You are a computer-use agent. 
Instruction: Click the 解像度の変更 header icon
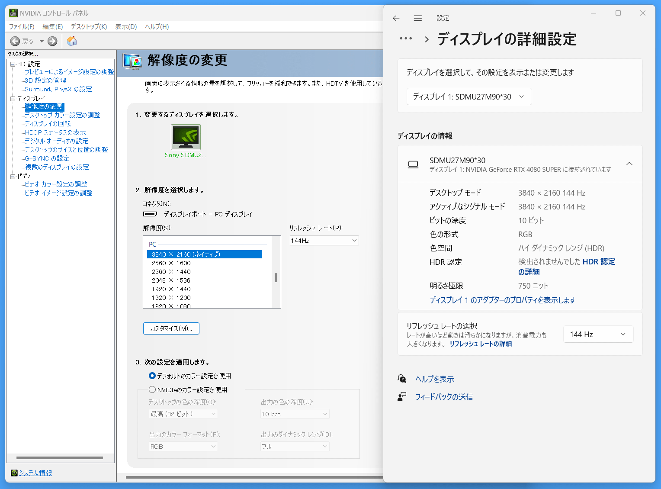point(132,61)
